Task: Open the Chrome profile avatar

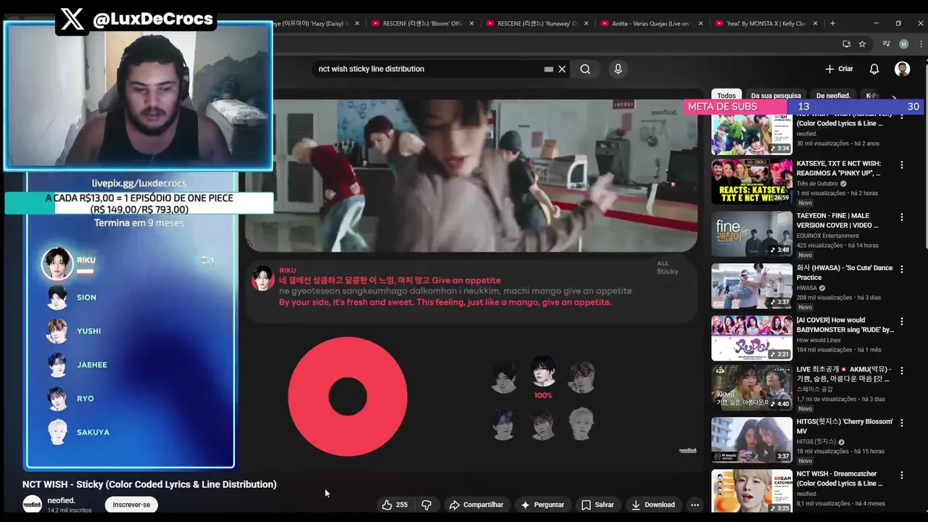Action: click(x=903, y=44)
